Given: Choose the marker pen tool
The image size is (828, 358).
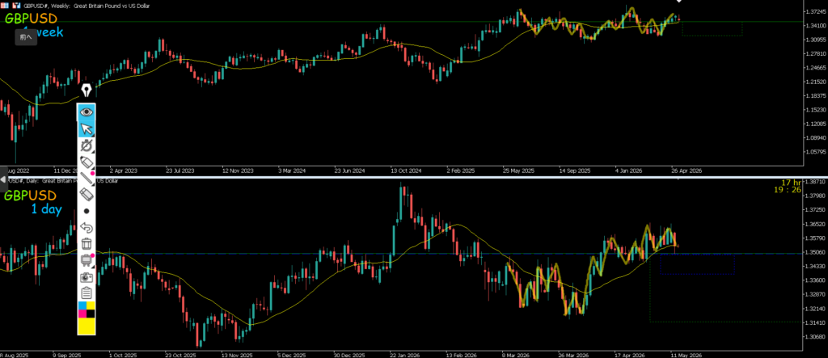Looking at the screenshot, I should (87, 162).
